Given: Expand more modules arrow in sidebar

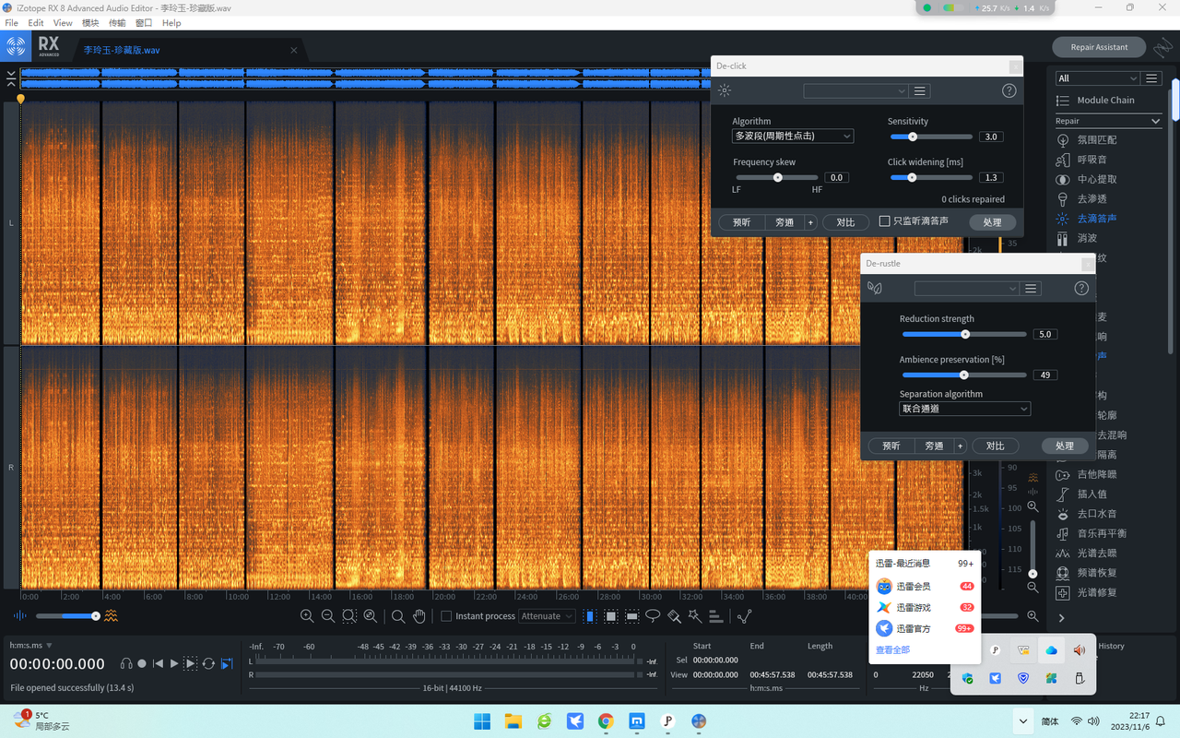Looking at the screenshot, I should [x=1061, y=618].
